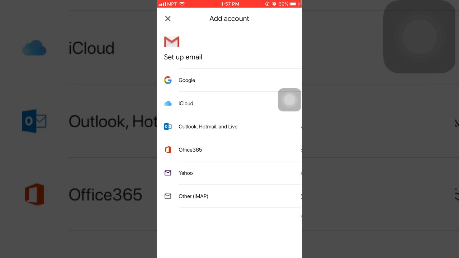Tap the large blurred AssistiveTouch button
This screenshot has width=459, height=258.
(x=420, y=37)
